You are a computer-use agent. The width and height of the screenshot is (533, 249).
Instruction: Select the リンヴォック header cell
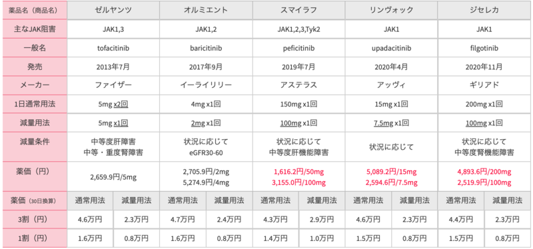click(391, 10)
